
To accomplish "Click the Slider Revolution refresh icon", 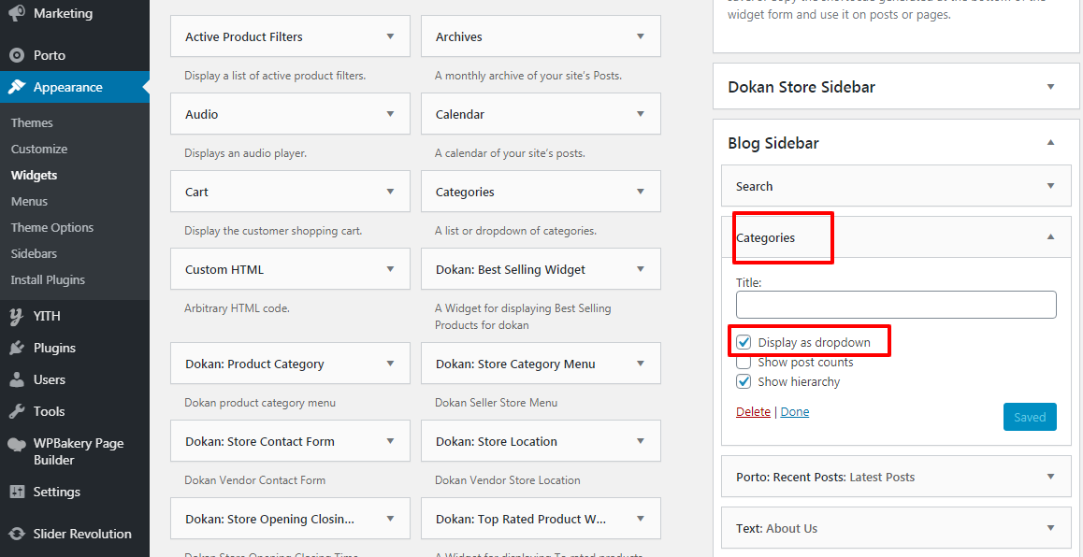I will (17, 534).
